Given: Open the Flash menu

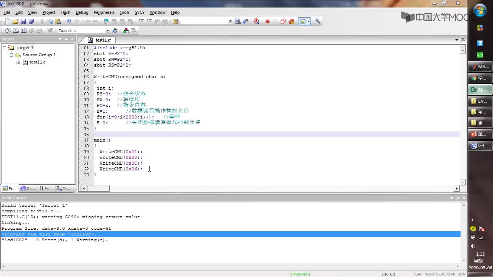Looking at the screenshot, I should (x=65, y=12).
